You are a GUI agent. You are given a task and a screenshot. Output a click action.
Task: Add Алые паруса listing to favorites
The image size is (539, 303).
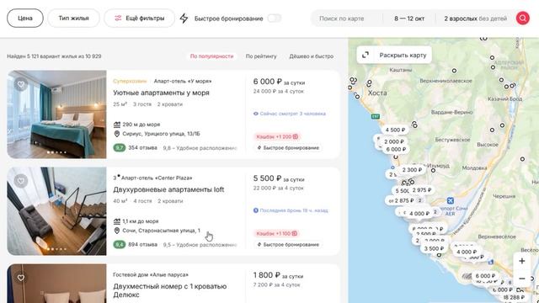click(x=21, y=278)
